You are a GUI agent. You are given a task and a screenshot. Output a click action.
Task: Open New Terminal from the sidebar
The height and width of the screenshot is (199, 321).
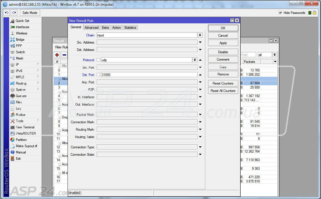coord(25,127)
